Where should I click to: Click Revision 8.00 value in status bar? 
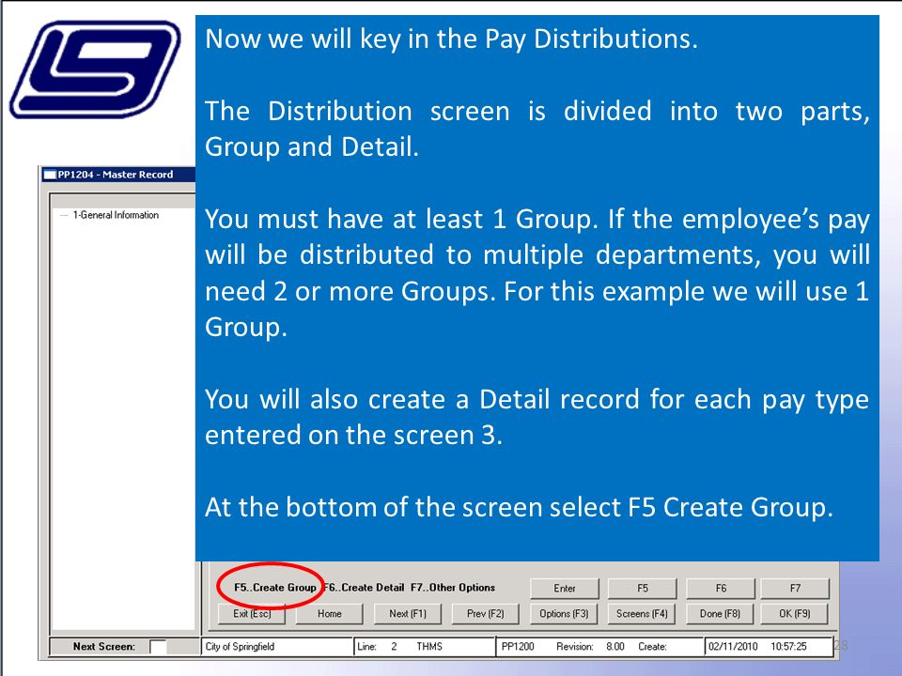point(614,646)
